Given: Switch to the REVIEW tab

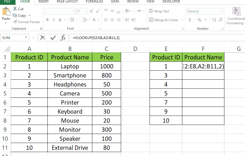Looking at the screenshot, I should [x=133, y=2].
